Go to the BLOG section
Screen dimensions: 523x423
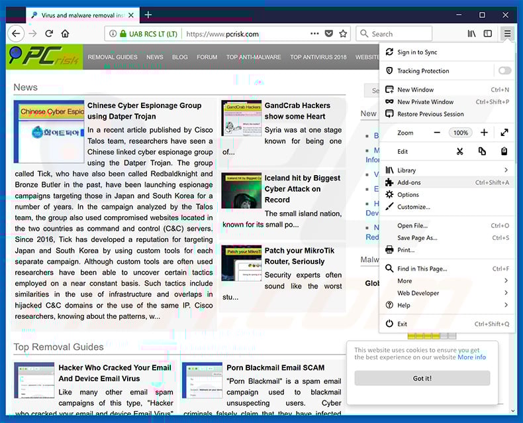click(180, 57)
